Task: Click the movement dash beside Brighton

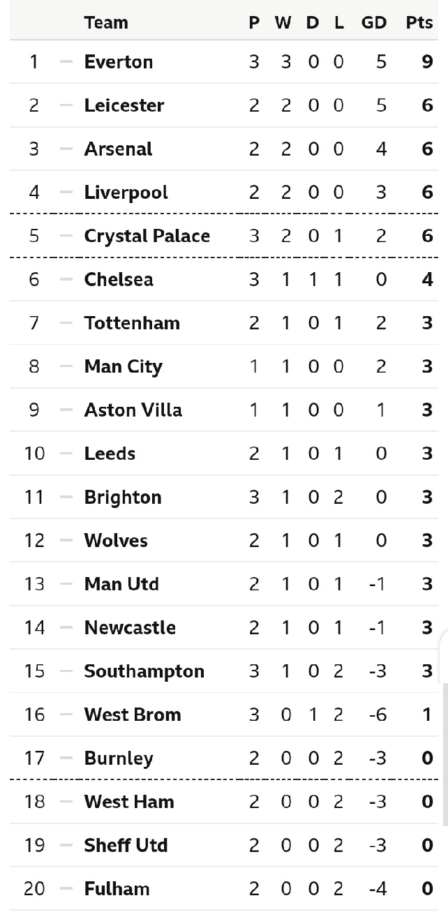Action: 66,498
